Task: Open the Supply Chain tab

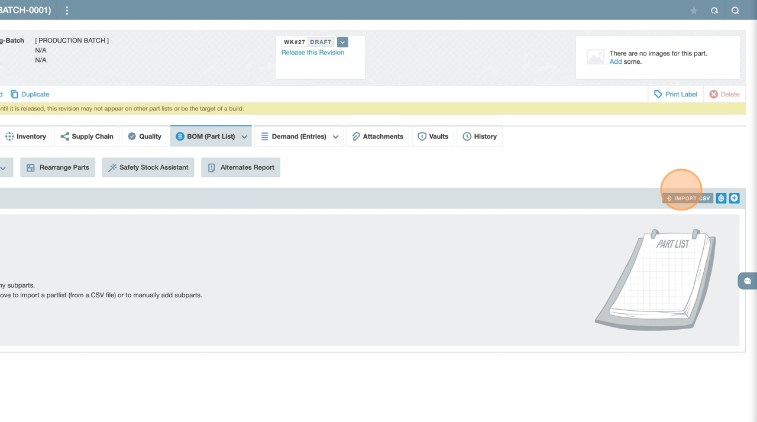Action: tap(87, 137)
